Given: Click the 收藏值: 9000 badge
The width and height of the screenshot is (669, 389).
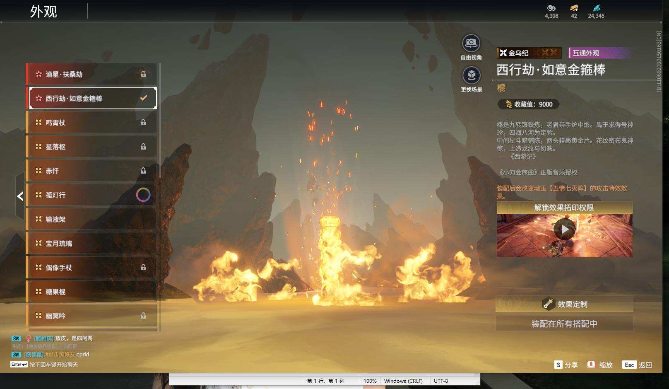Looking at the screenshot, I should (x=529, y=104).
